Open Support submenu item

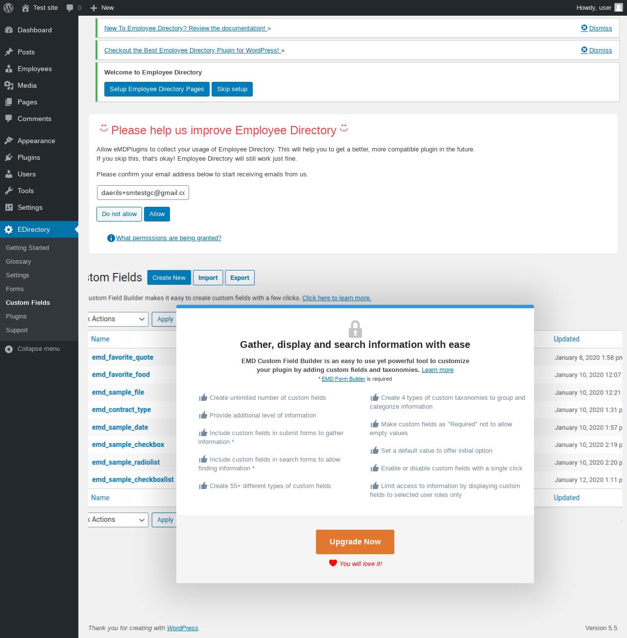pos(17,330)
